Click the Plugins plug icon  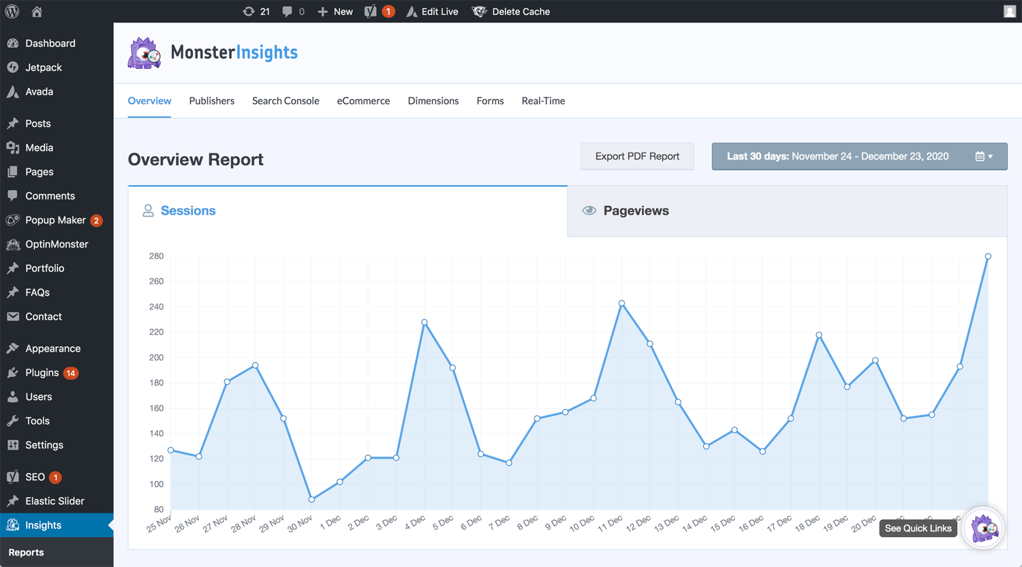[13, 373]
